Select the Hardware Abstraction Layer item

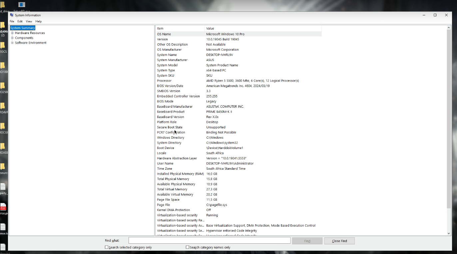pos(177,158)
